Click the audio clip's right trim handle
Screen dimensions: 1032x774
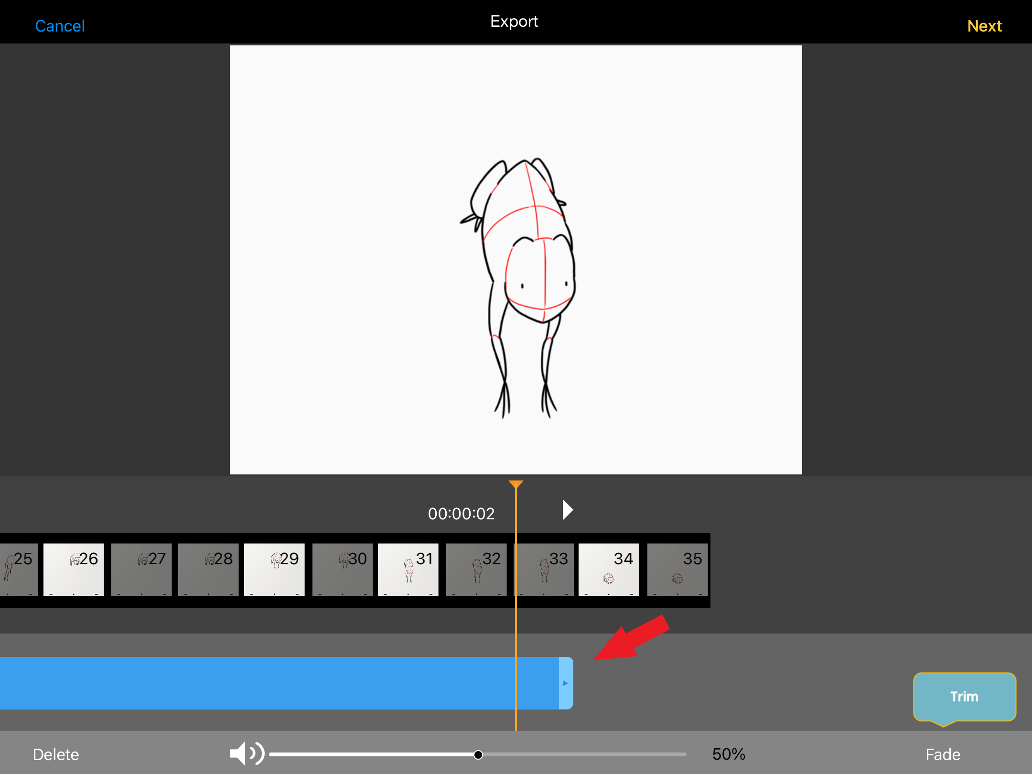[x=566, y=683]
